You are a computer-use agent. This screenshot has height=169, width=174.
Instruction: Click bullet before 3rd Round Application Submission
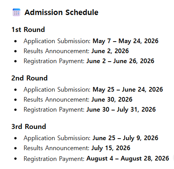click(x=15, y=138)
